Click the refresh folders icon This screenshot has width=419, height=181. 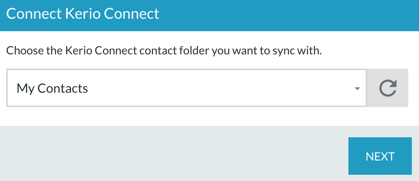(388, 88)
